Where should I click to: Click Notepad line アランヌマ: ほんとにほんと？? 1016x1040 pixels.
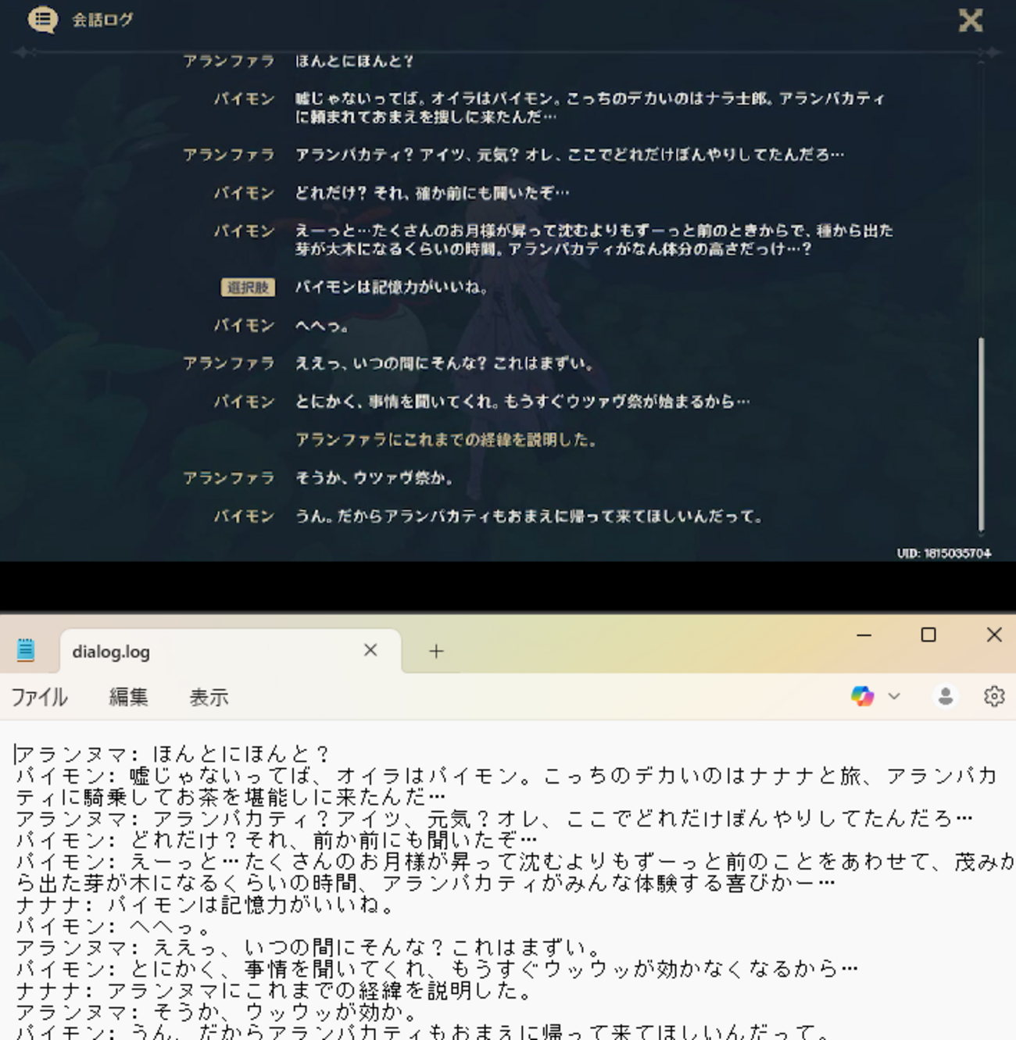pyautogui.click(x=174, y=754)
